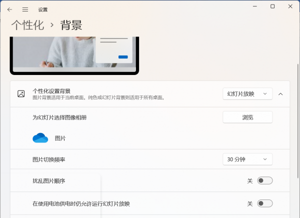Image resolution: width=300 pixels, height=218 pixels.
Task: Close the 设置 window
Action: 290,6
